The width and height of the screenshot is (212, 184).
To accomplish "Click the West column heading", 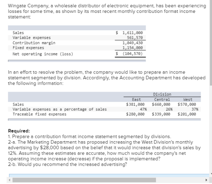I will (x=188, y=100).
